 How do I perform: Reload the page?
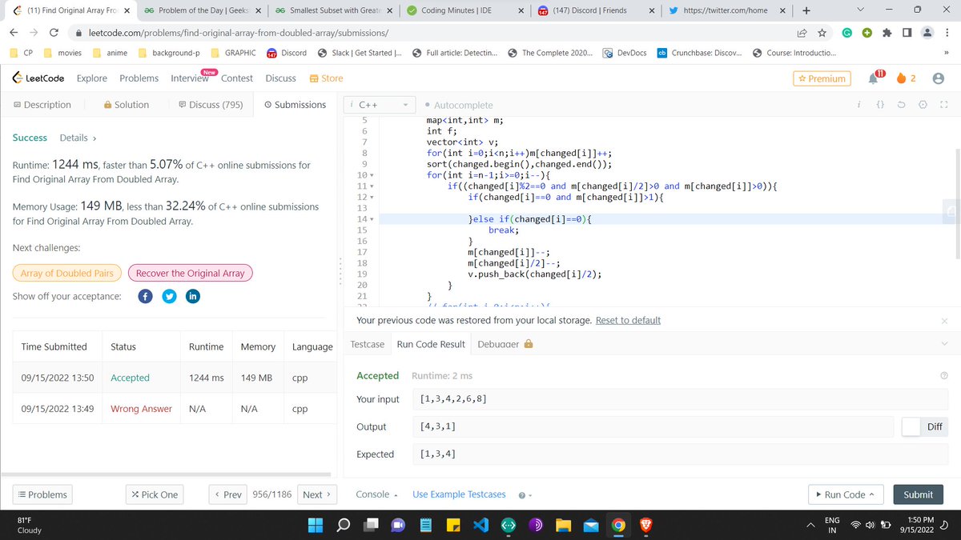tap(54, 33)
